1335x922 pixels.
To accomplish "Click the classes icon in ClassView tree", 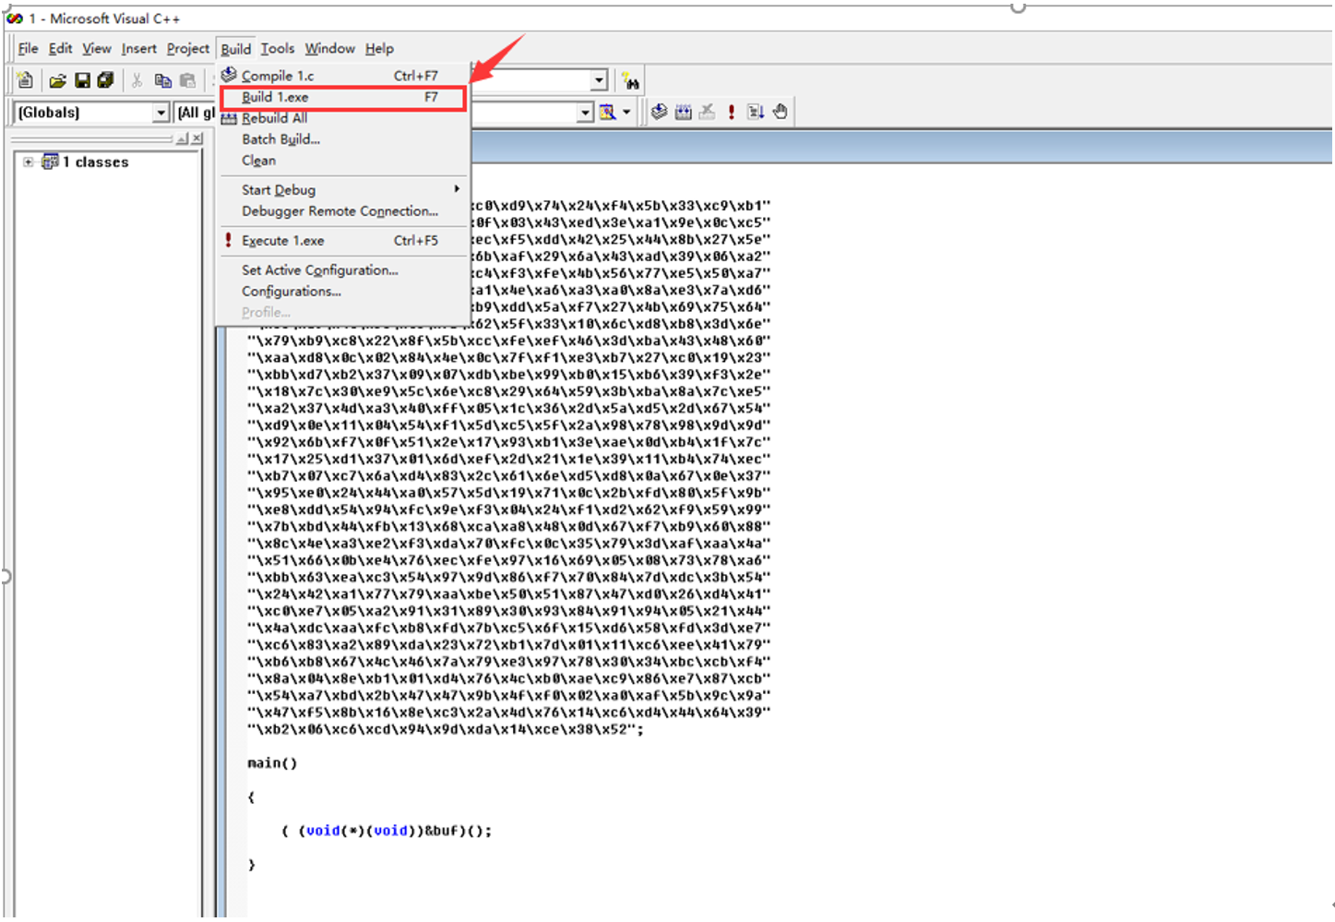I will pyautogui.click(x=50, y=162).
